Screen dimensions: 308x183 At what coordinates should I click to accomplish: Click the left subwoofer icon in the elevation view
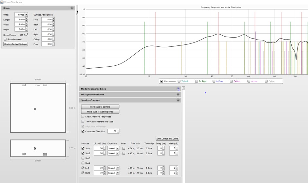tap(24, 154)
